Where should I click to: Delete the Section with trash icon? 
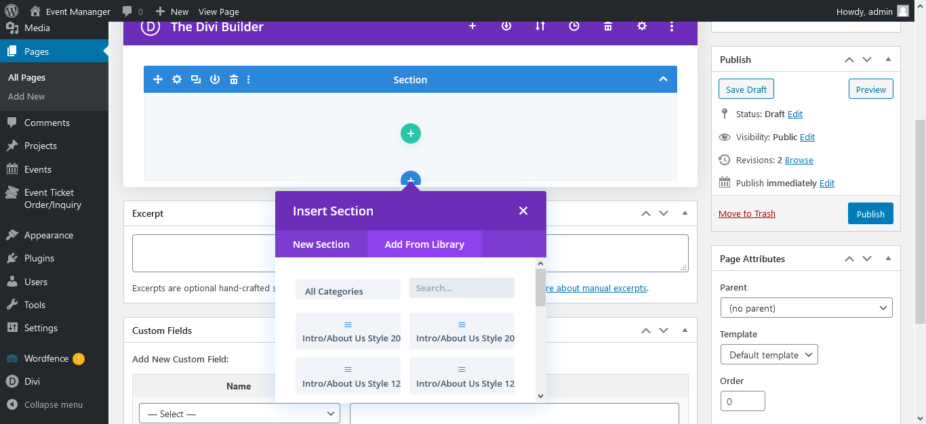pyautogui.click(x=234, y=79)
